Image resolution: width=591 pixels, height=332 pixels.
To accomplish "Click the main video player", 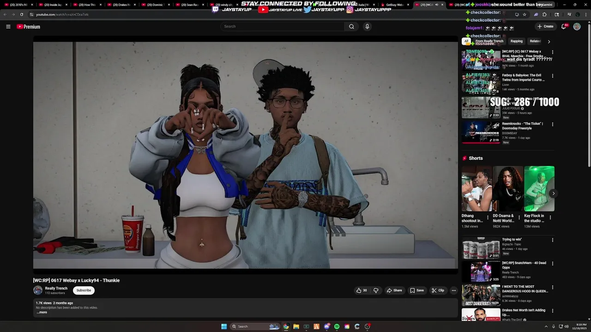I will pos(246,154).
